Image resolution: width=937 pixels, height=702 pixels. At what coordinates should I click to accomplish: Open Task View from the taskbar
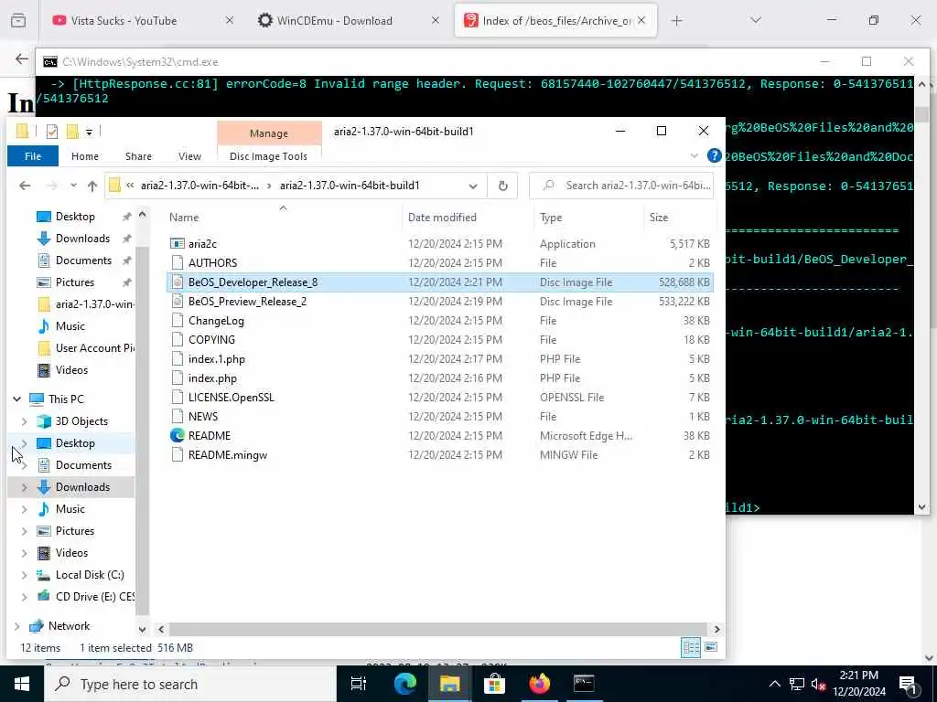[358, 684]
